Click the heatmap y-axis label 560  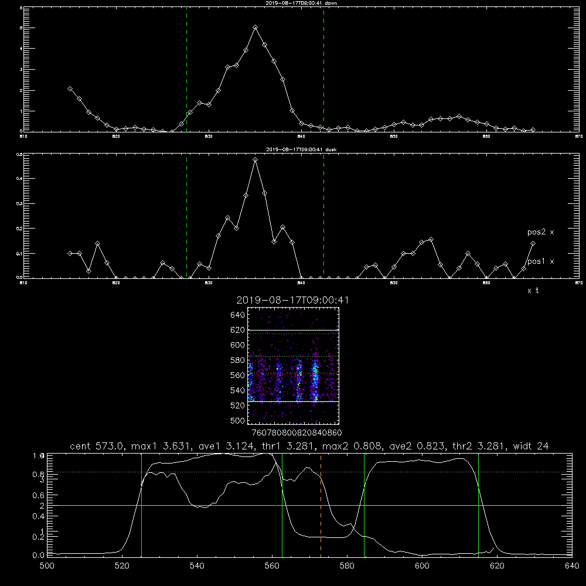click(238, 375)
